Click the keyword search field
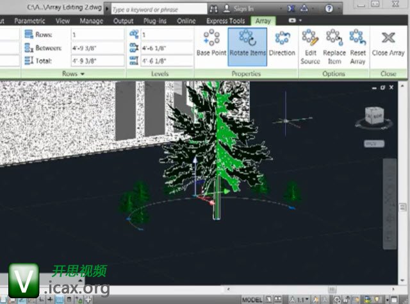Viewport: 410px width, 304px height. click(159, 9)
